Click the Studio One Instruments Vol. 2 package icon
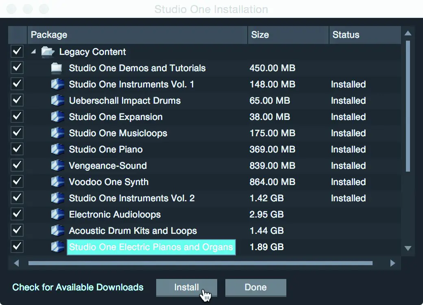The height and width of the screenshot is (305, 423). [57, 198]
